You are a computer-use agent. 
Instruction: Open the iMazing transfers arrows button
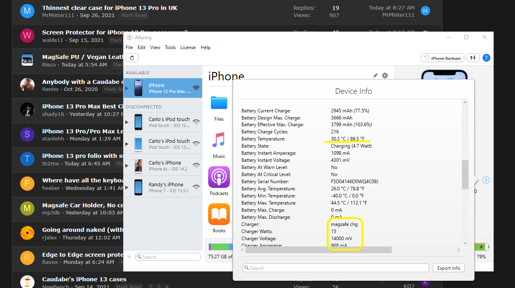[473, 58]
